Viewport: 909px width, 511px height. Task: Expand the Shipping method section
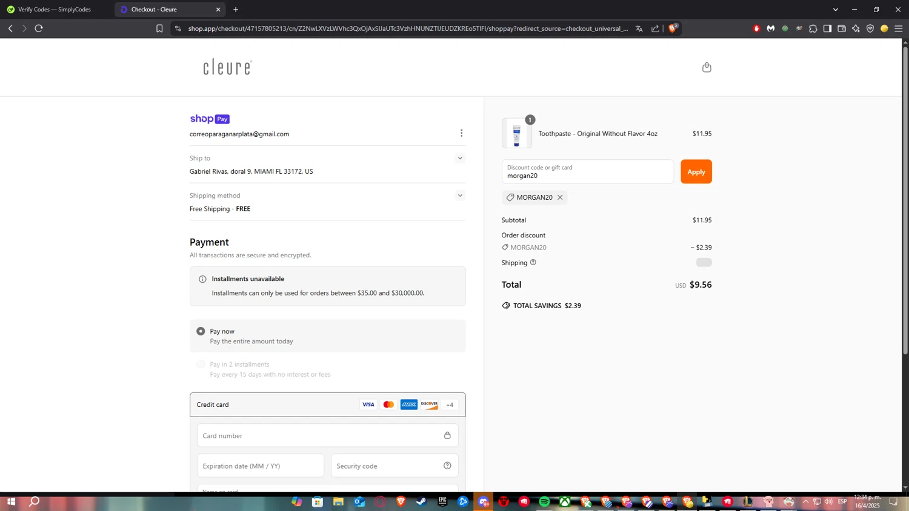click(460, 196)
